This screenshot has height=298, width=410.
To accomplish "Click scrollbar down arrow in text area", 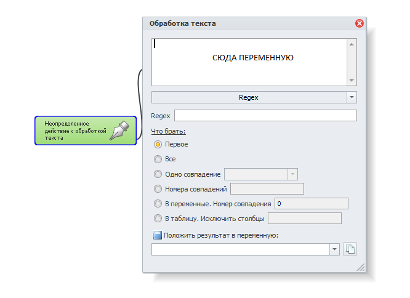I will coord(352,80).
